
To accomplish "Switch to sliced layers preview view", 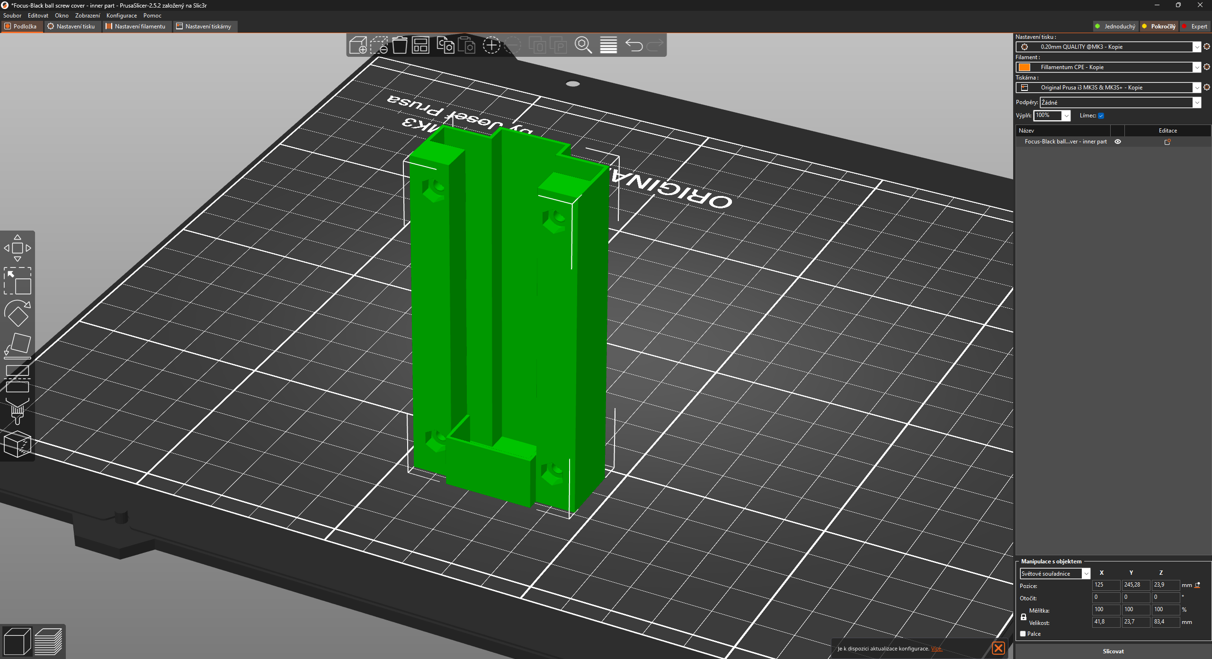I will 48,642.
